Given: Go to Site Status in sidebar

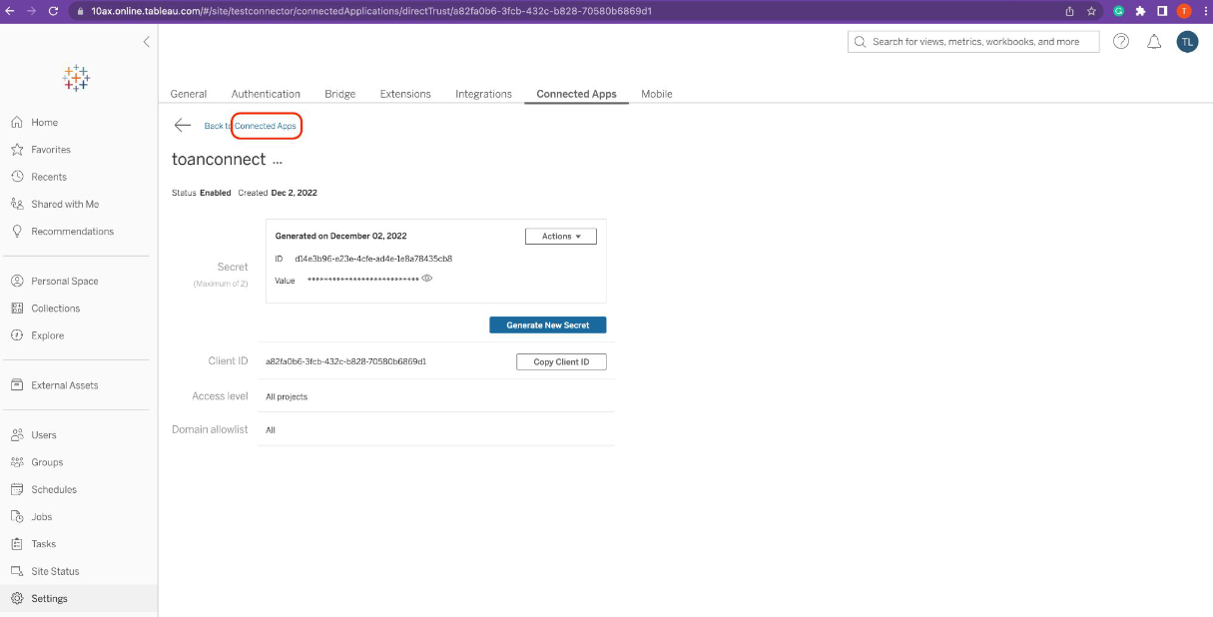Looking at the screenshot, I should tap(54, 571).
